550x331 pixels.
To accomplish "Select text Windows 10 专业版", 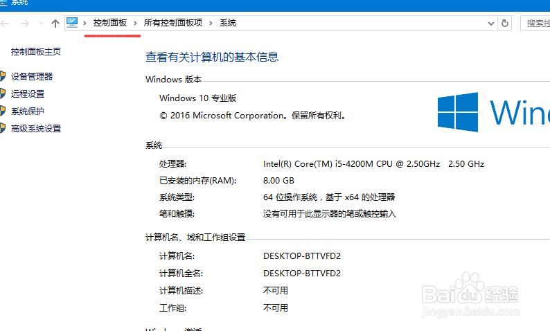I will click(198, 98).
